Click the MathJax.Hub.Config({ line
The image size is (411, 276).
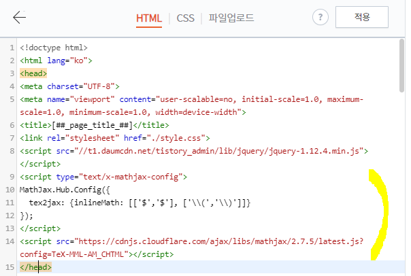pyautogui.click(x=65, y=190)
